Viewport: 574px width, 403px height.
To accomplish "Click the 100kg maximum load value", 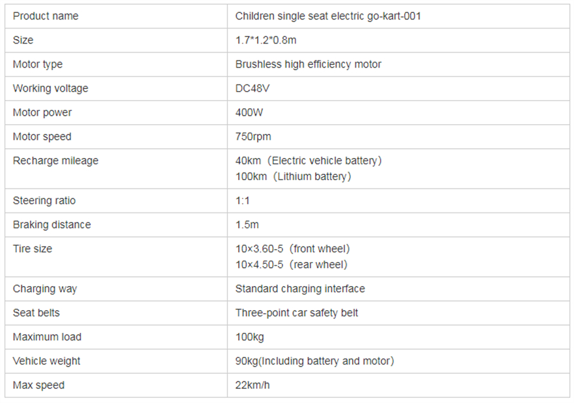I will pyautogui.click(x=249, y=337).
